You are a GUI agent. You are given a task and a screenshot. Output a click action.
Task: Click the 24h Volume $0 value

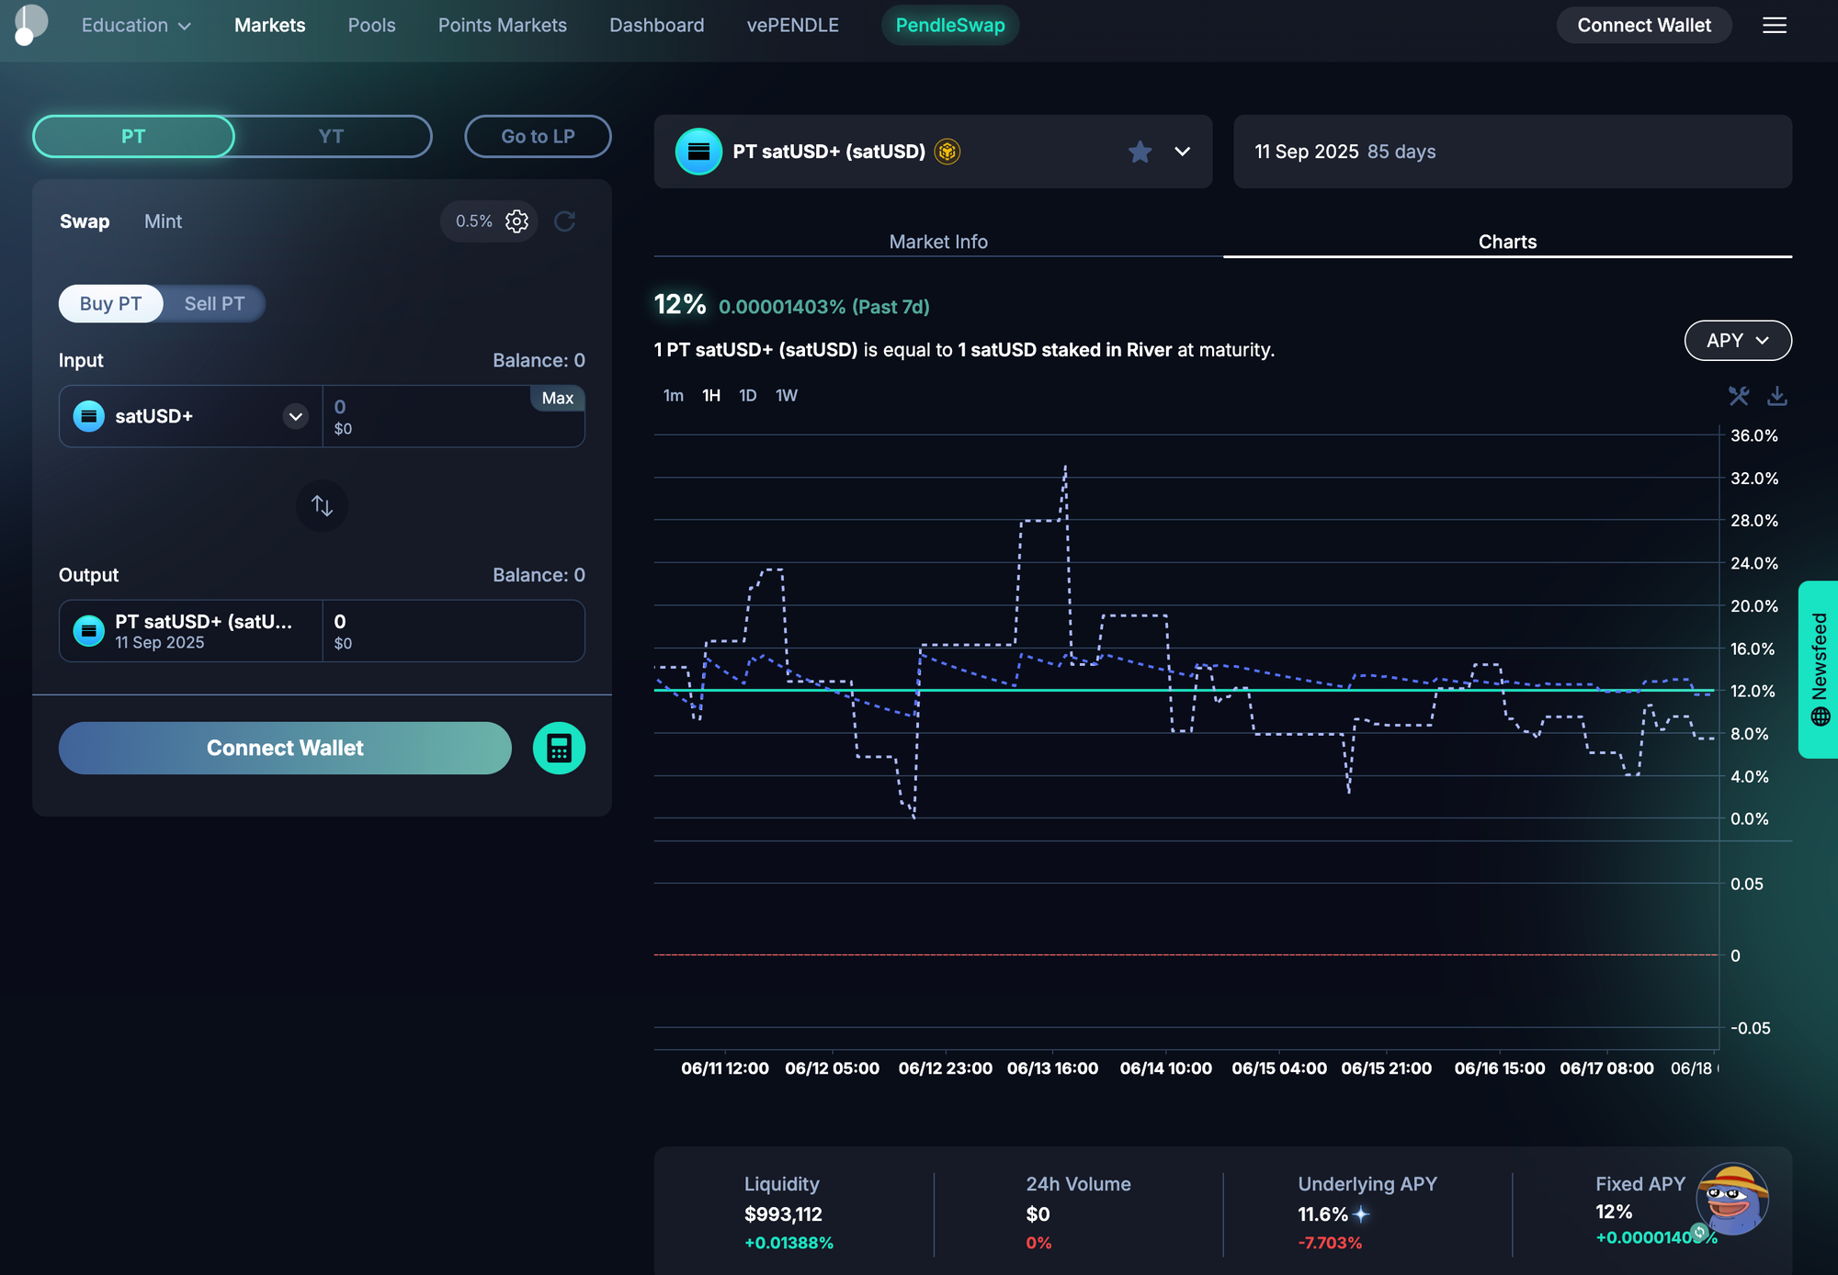click(1038, 1214)
